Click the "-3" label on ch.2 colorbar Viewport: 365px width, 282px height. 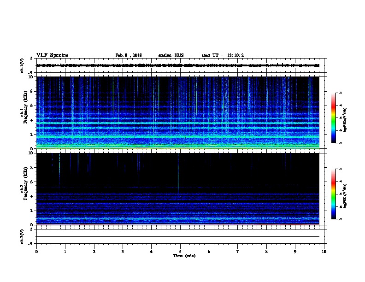click(x=340, y=169)
